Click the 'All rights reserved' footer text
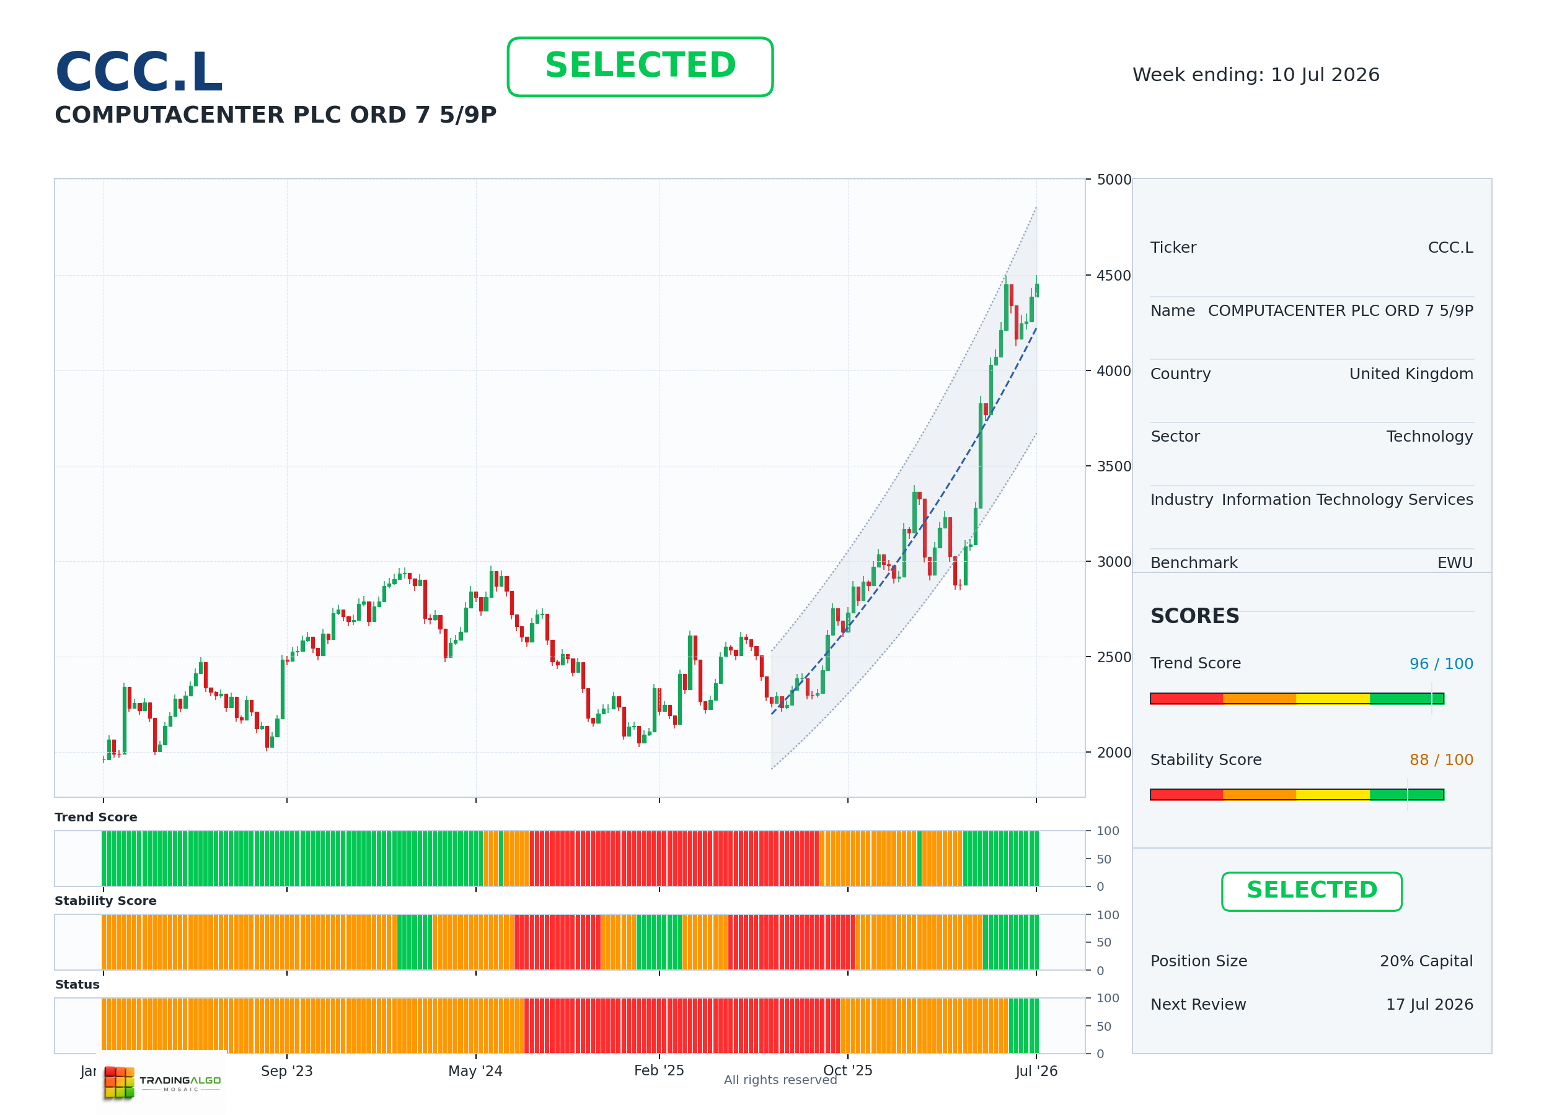Image resolution: width=1562 pixels, height=1115 pixels. point(780,1080)
